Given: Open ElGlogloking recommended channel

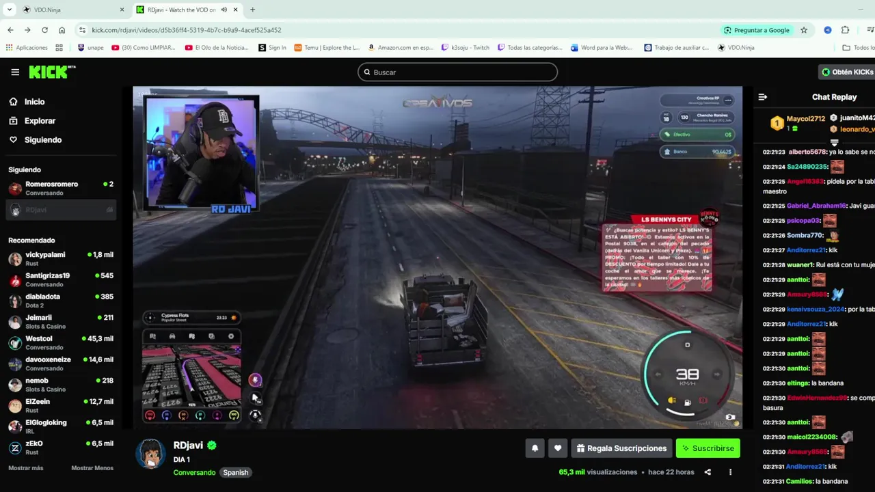Looking at the screenshot, I should pos(60,426).
